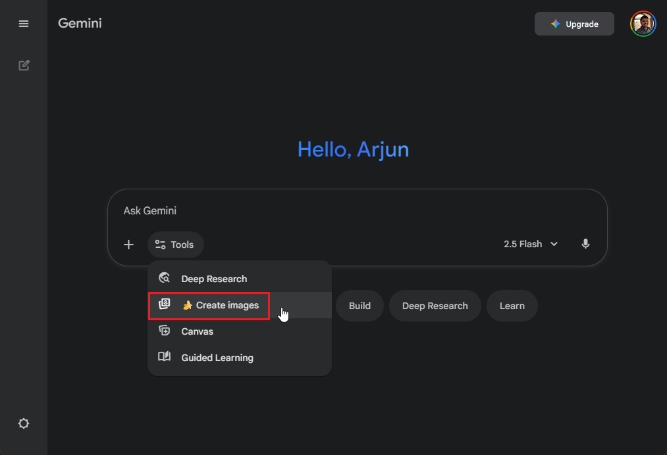This screenshot has width=667, height=455.
Task: Expand the model selector chevron
Action: pos(554,244)
